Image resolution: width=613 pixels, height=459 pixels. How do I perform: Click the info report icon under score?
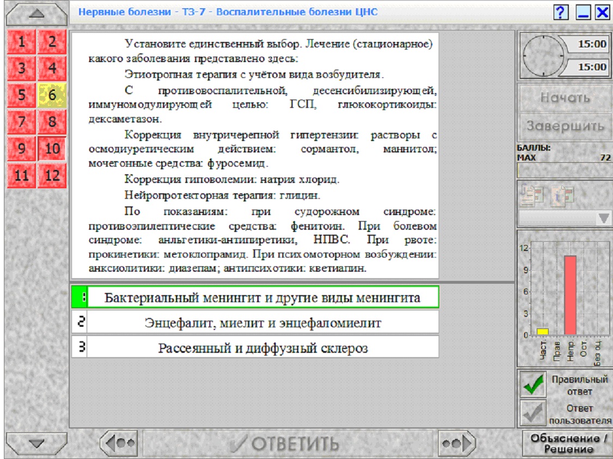pyautogui.click(x=562, y=195)
